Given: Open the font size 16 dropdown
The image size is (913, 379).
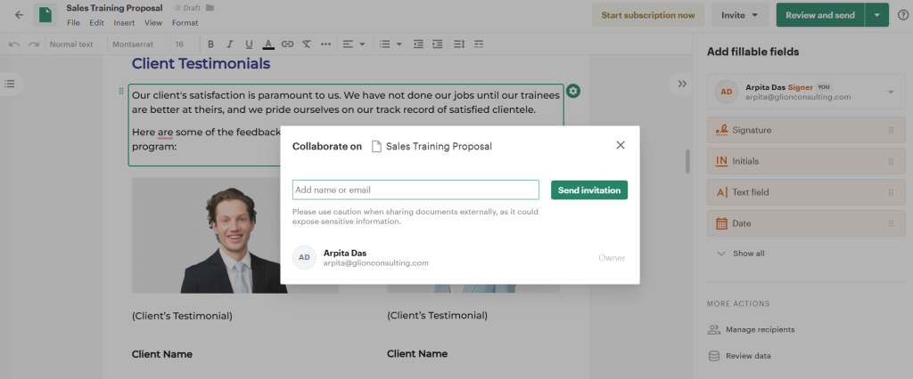Looking at the screenshot, I should tap(179, 44).
